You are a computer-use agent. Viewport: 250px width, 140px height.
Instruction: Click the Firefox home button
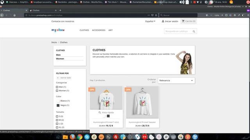point(14,15)
